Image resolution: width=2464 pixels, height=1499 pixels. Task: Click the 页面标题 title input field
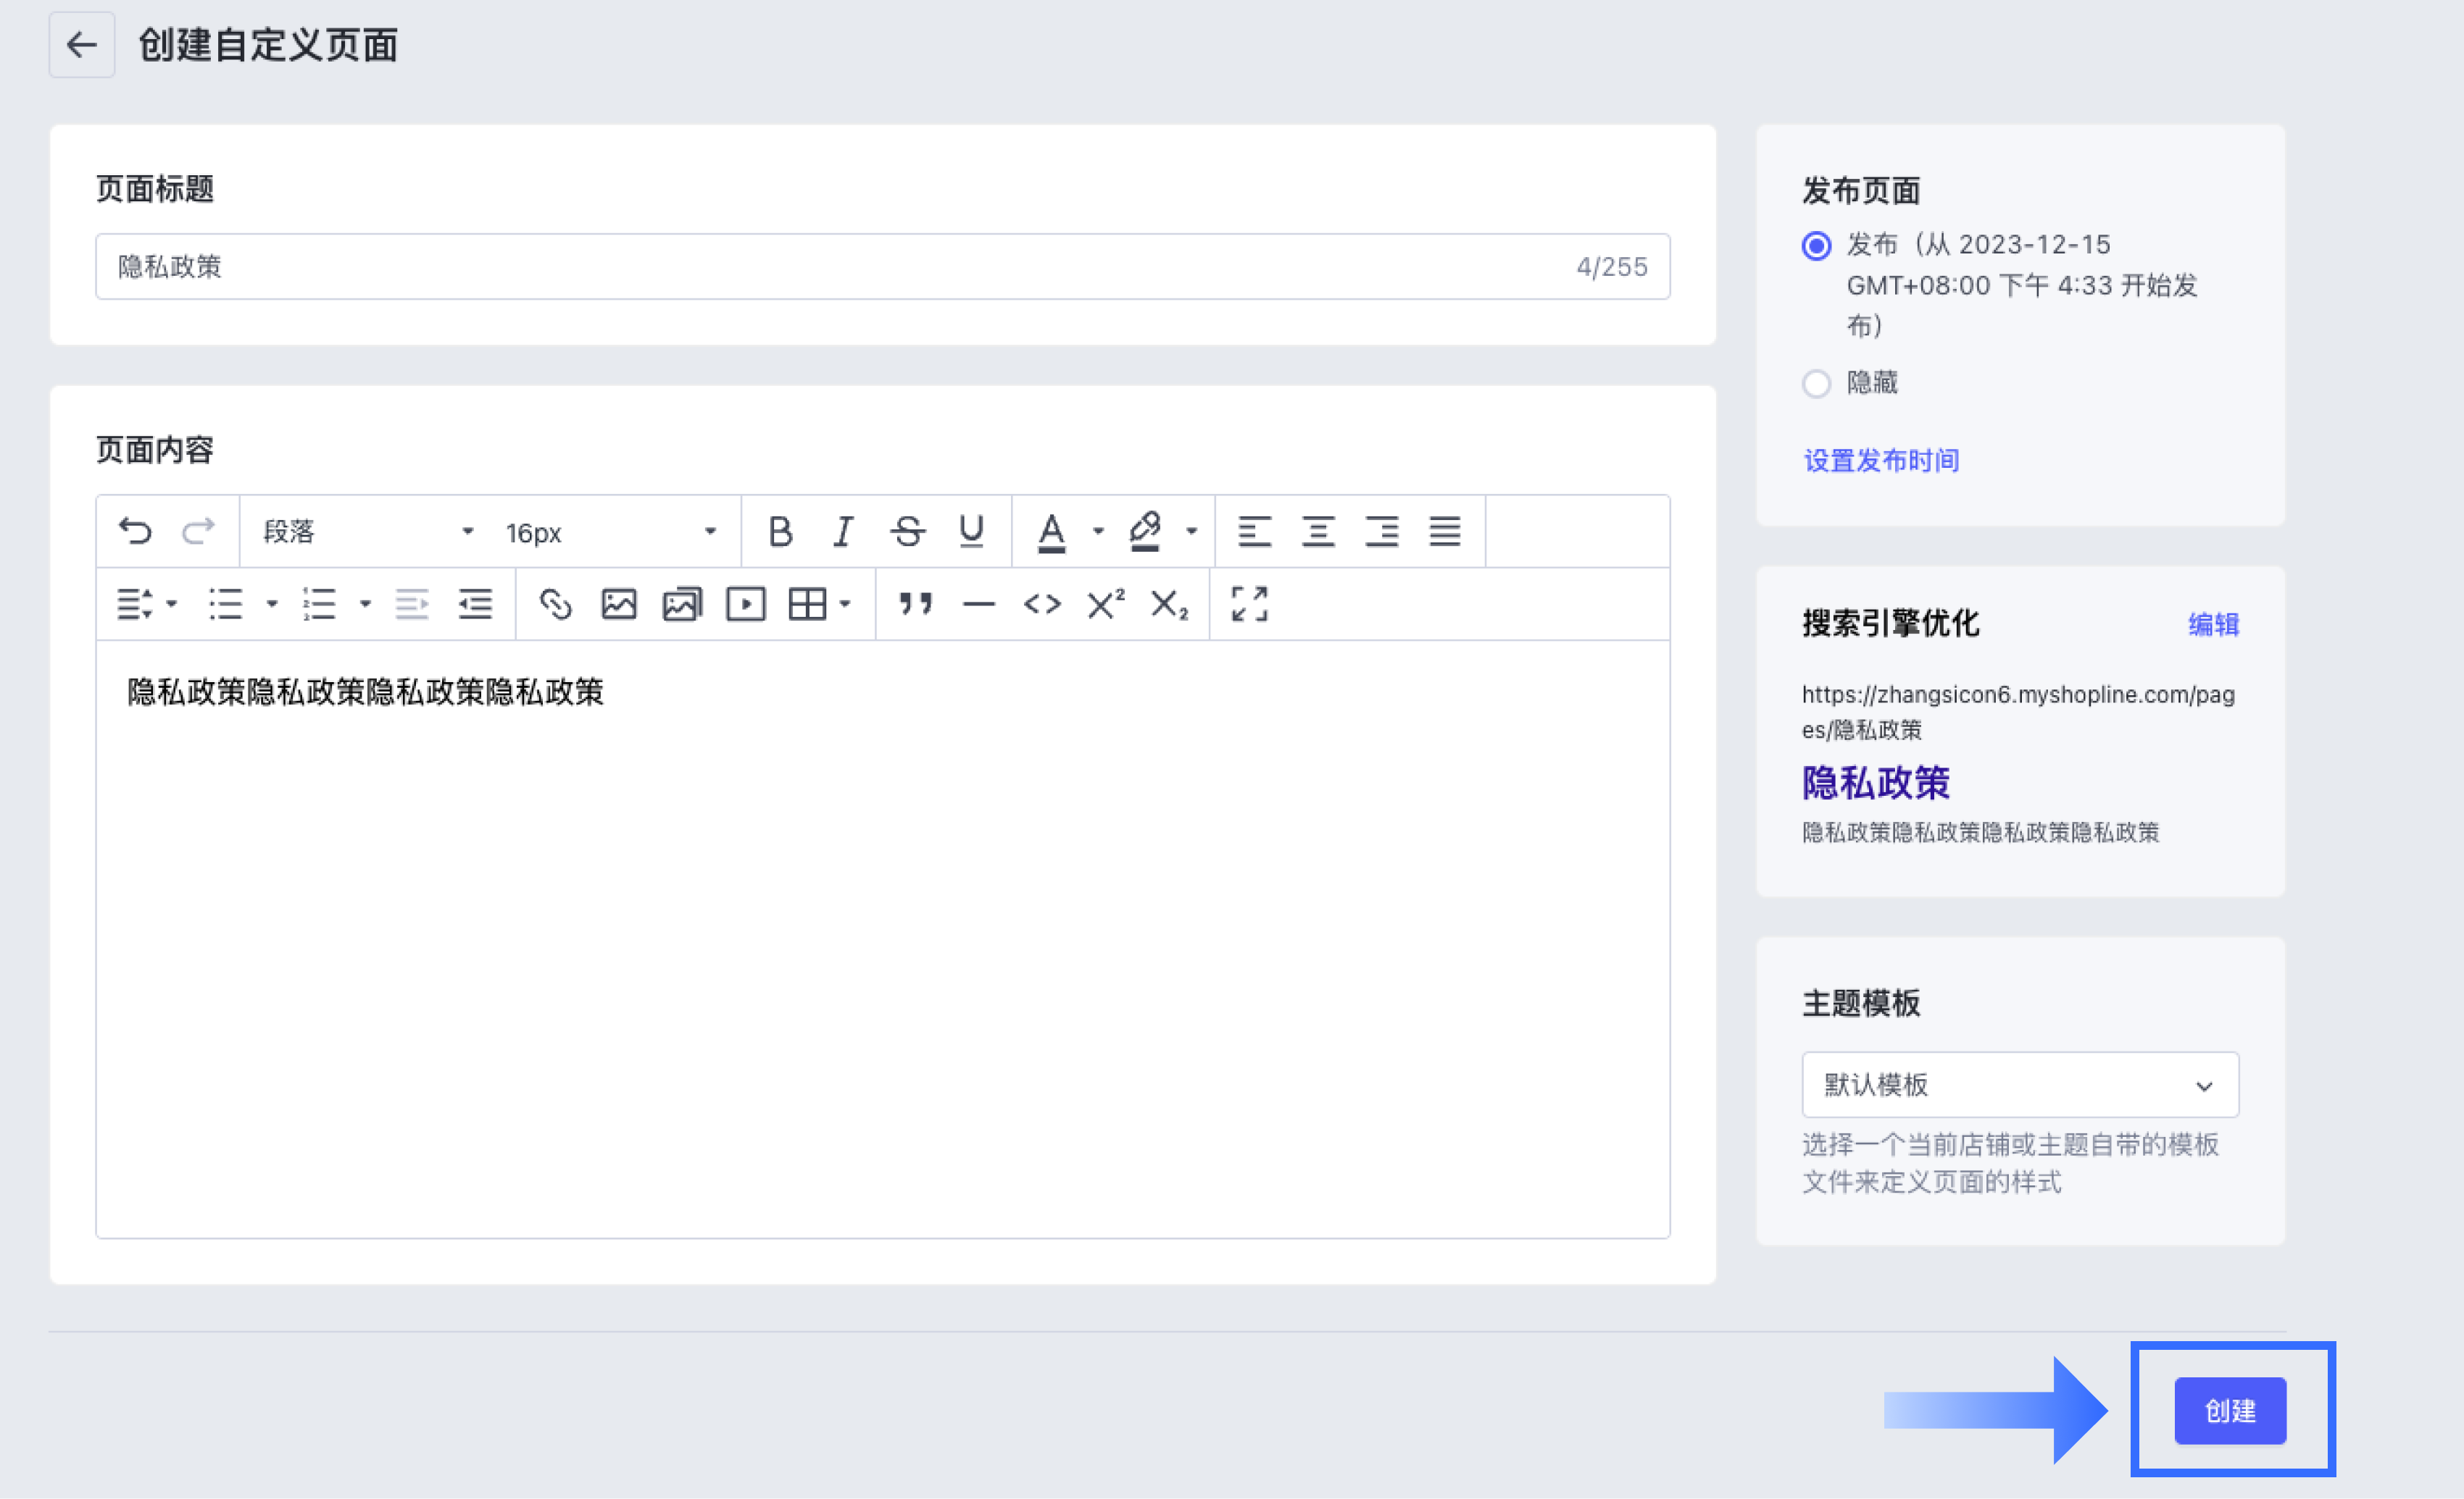click(x=840, y=266)
